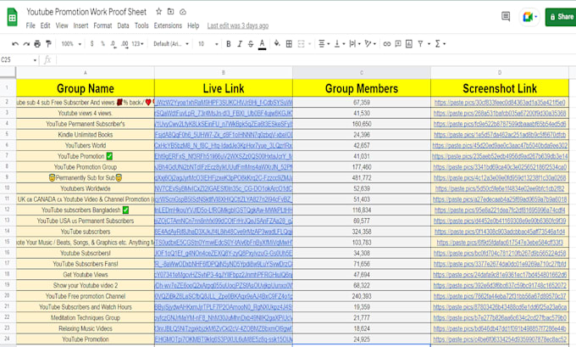576x347 pixels.
Task: Create a filter icon
Action: coord(420,44)
